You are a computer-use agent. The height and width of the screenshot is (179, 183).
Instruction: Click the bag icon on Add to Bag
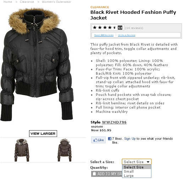click(x=94, y=174)
